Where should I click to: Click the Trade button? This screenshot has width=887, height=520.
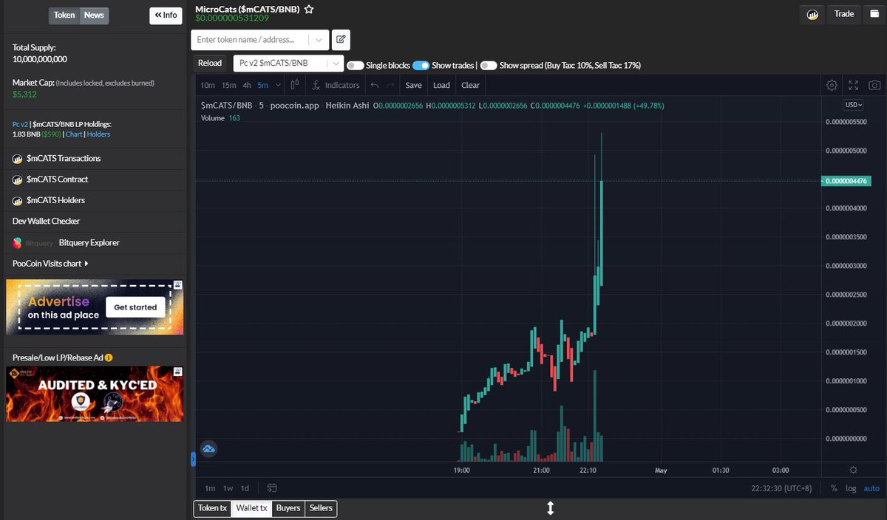pyautogui.click(x=844, y=14)
